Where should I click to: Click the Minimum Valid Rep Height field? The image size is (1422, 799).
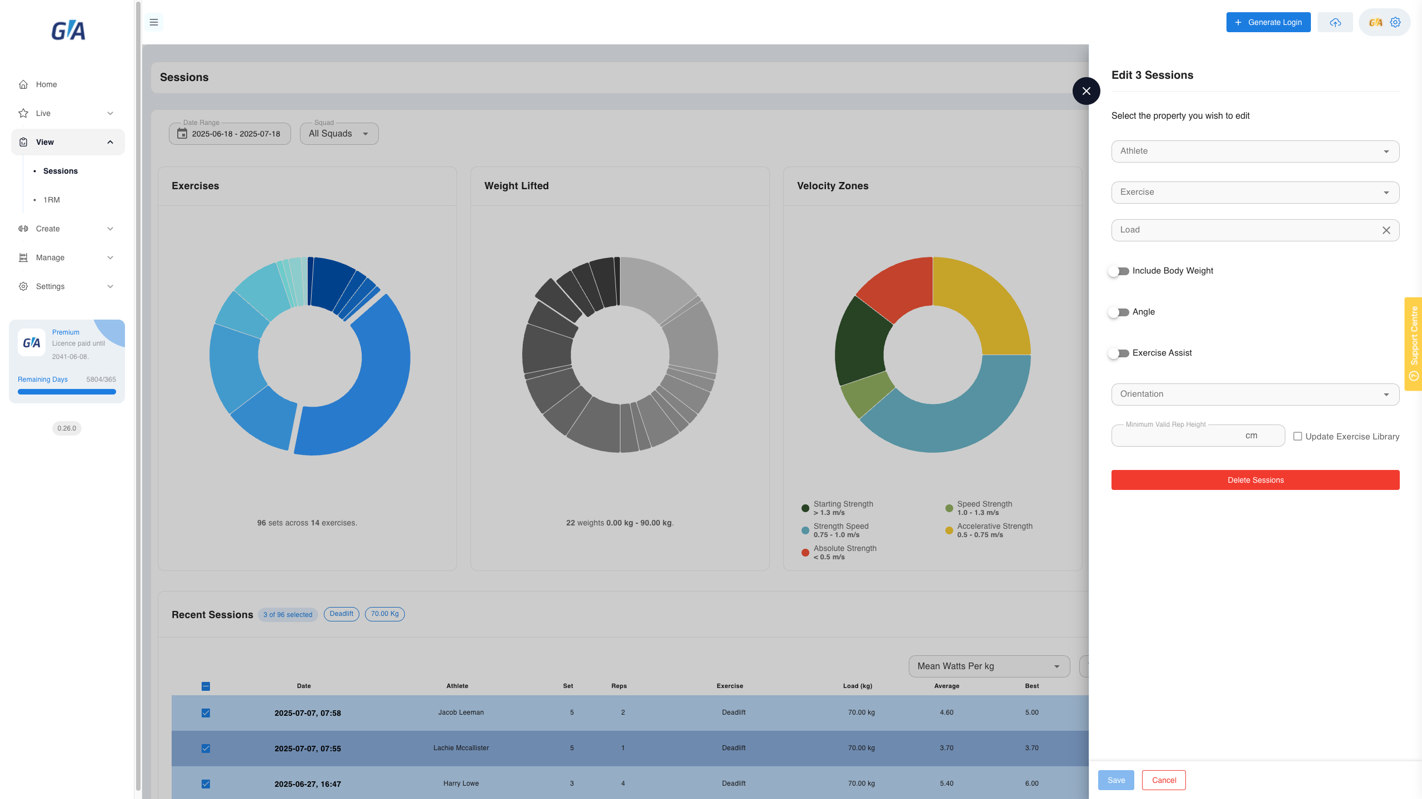(x=1198, y=436)
